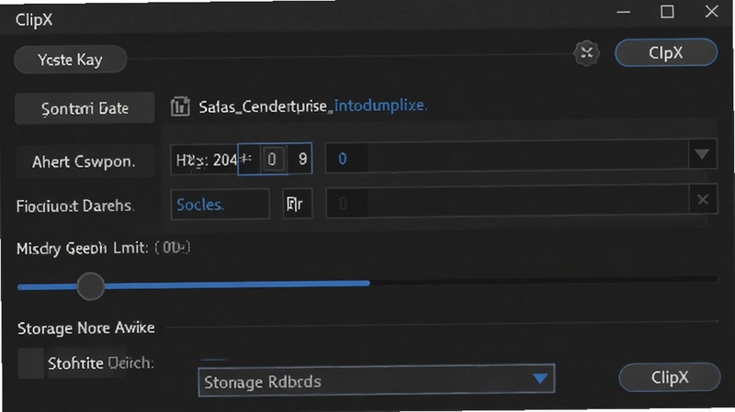Tick the Stohtite Deirch checkbox
735x412 pixels.
[x=30, y=362]
